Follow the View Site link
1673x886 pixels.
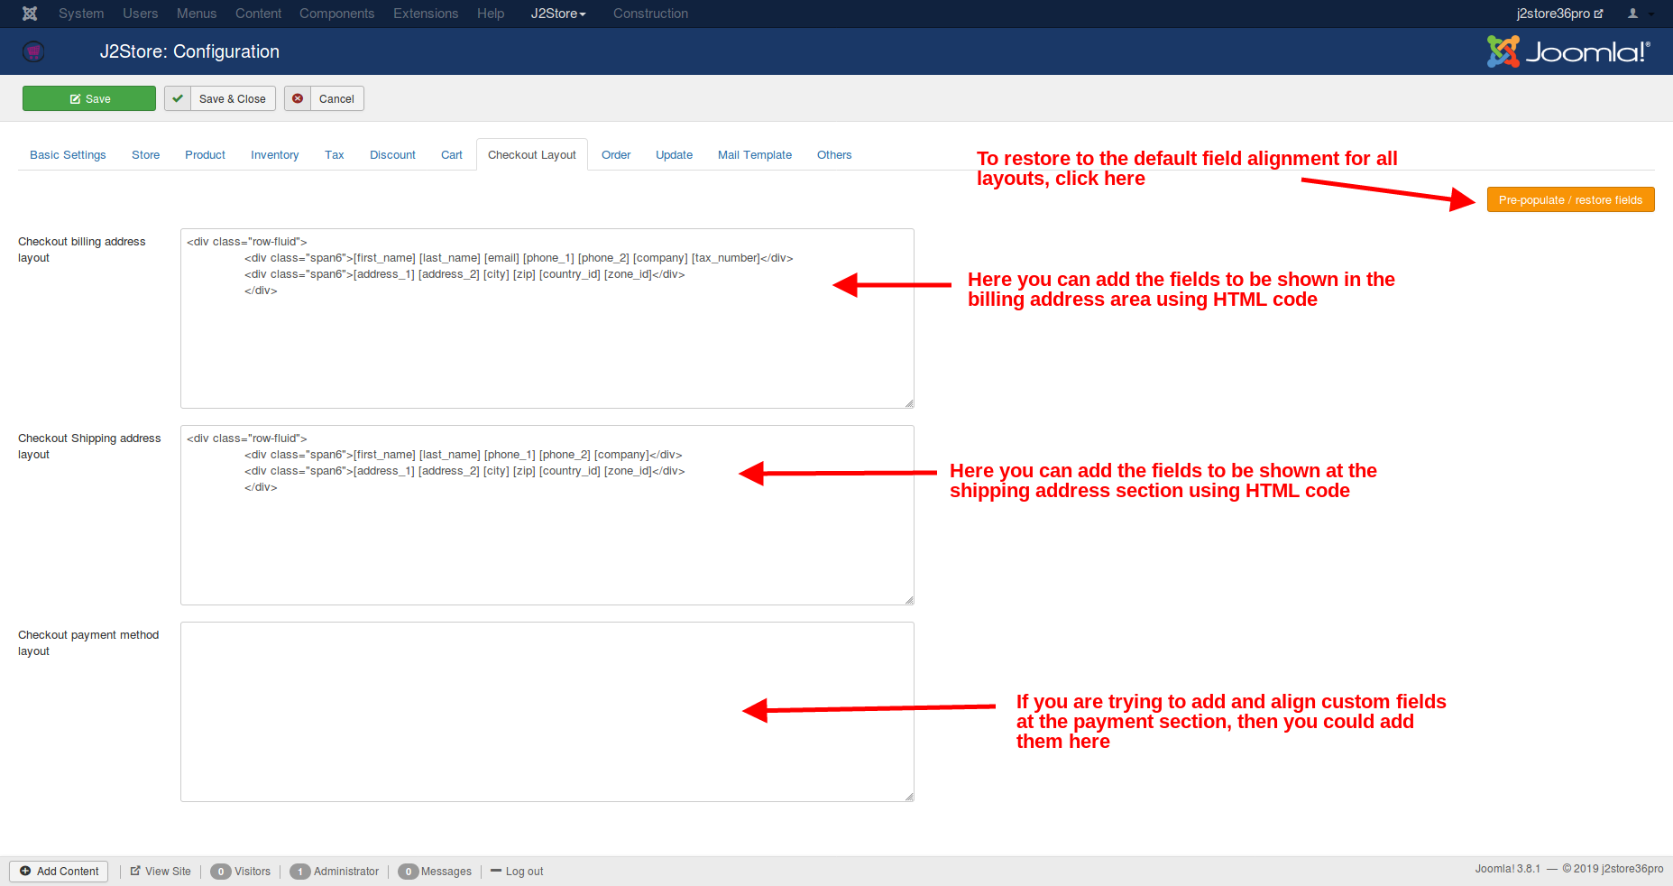tap(161, 872)
